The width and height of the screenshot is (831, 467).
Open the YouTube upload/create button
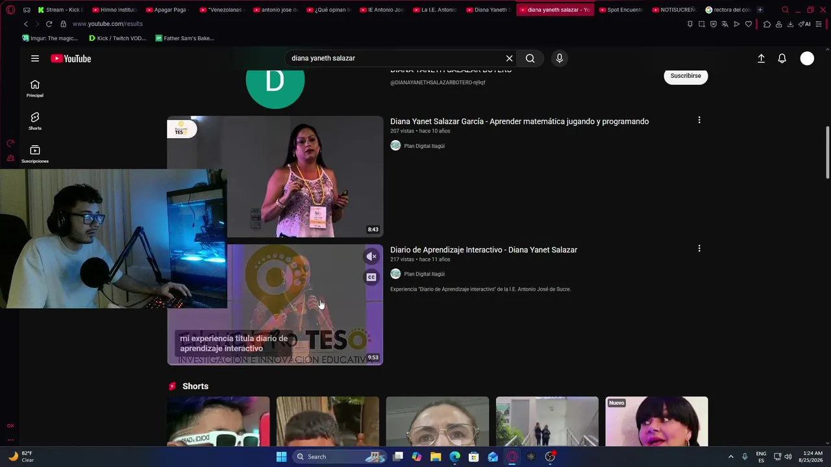coord(762,58)
